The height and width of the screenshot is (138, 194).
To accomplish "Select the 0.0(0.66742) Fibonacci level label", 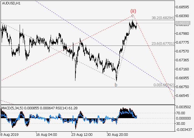I will point(164,85).
